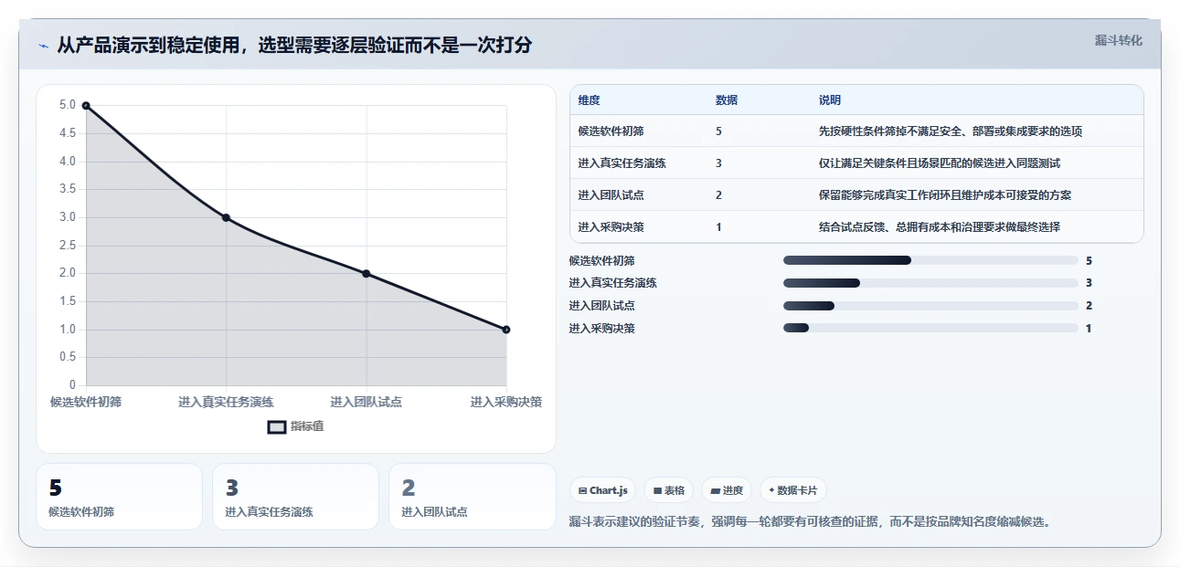Click the progress label 进入采购决策
This screenshot has height=567, width=1180.
coord(601,328)
